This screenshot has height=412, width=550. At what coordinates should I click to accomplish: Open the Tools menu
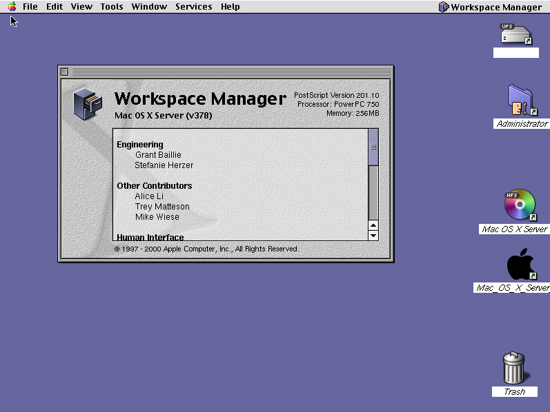click(x=112, y=7)
